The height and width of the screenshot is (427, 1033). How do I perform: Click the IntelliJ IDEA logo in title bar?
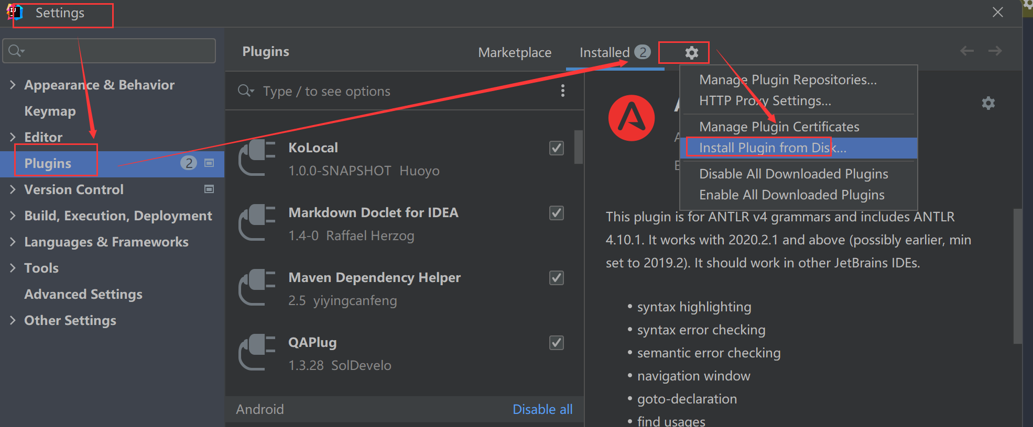(x=15, y=12)
